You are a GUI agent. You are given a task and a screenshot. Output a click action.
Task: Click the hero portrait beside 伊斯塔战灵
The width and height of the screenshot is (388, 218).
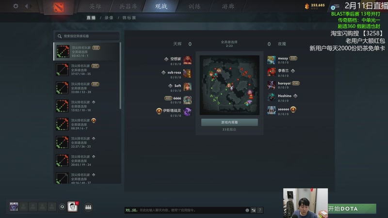pos(187,112)
